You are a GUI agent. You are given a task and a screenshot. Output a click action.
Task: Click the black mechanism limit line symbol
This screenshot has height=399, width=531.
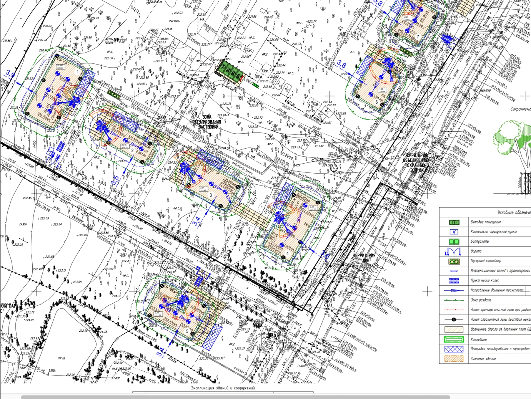[454, 320]
